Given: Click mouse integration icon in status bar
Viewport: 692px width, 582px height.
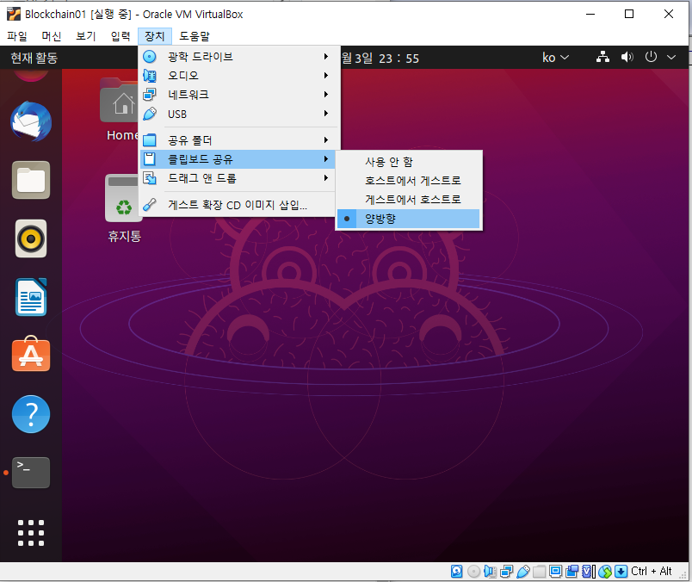Looking at the screenshot, I should coord(605,572).
